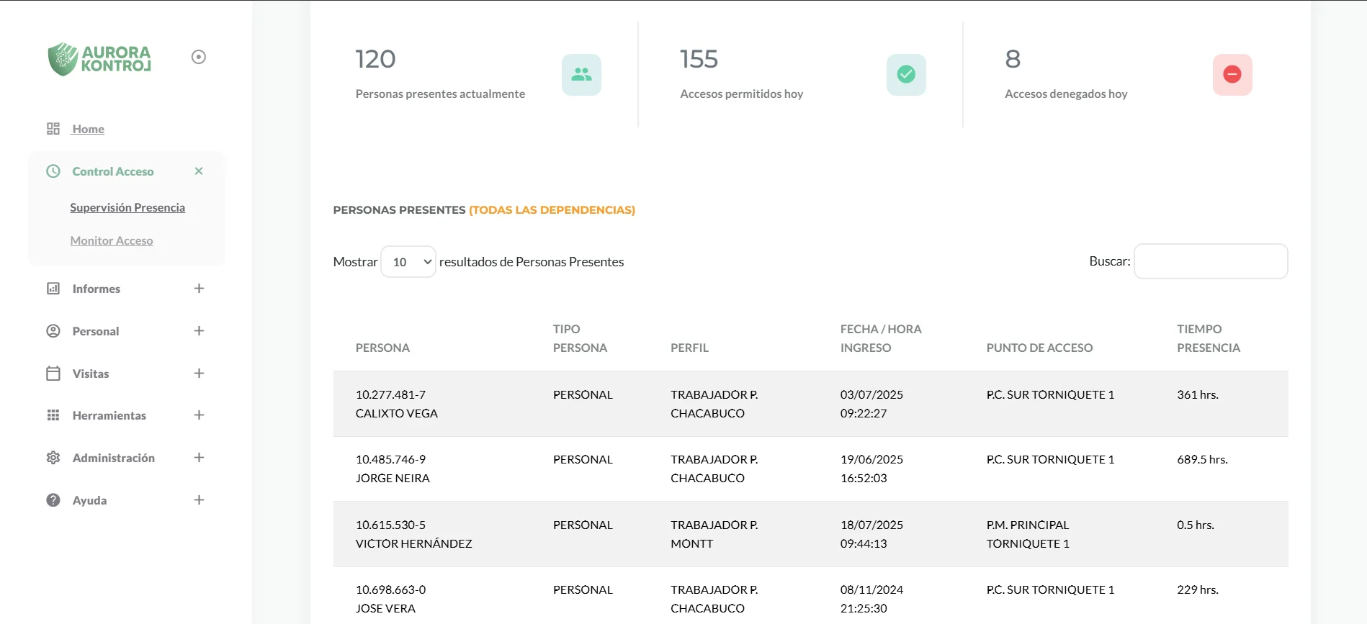Click TRABAJADOR P. MONTT profile cell
1367x624 pixels.
(x=714, y=534)
